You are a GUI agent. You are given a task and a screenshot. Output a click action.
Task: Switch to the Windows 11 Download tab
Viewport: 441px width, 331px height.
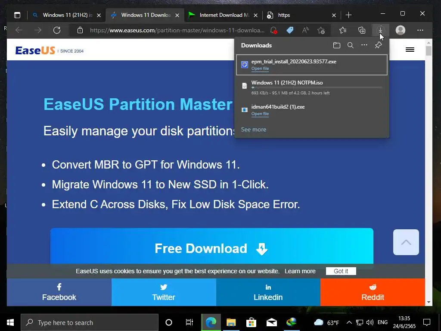click(x=145, y=15)
